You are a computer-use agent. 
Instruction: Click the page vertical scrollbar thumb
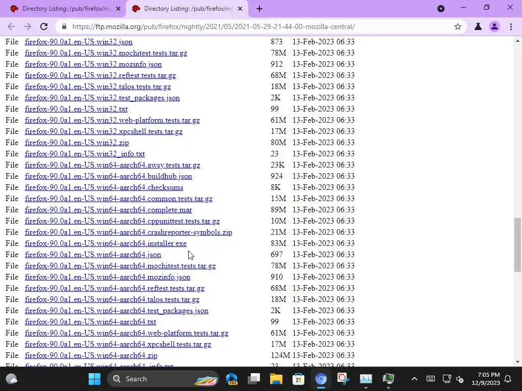point(517,245)
